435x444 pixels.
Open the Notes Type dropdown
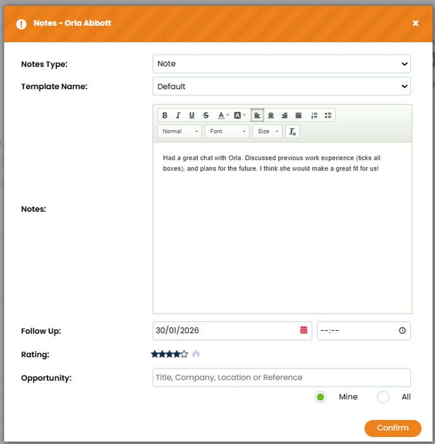[281, 64]
